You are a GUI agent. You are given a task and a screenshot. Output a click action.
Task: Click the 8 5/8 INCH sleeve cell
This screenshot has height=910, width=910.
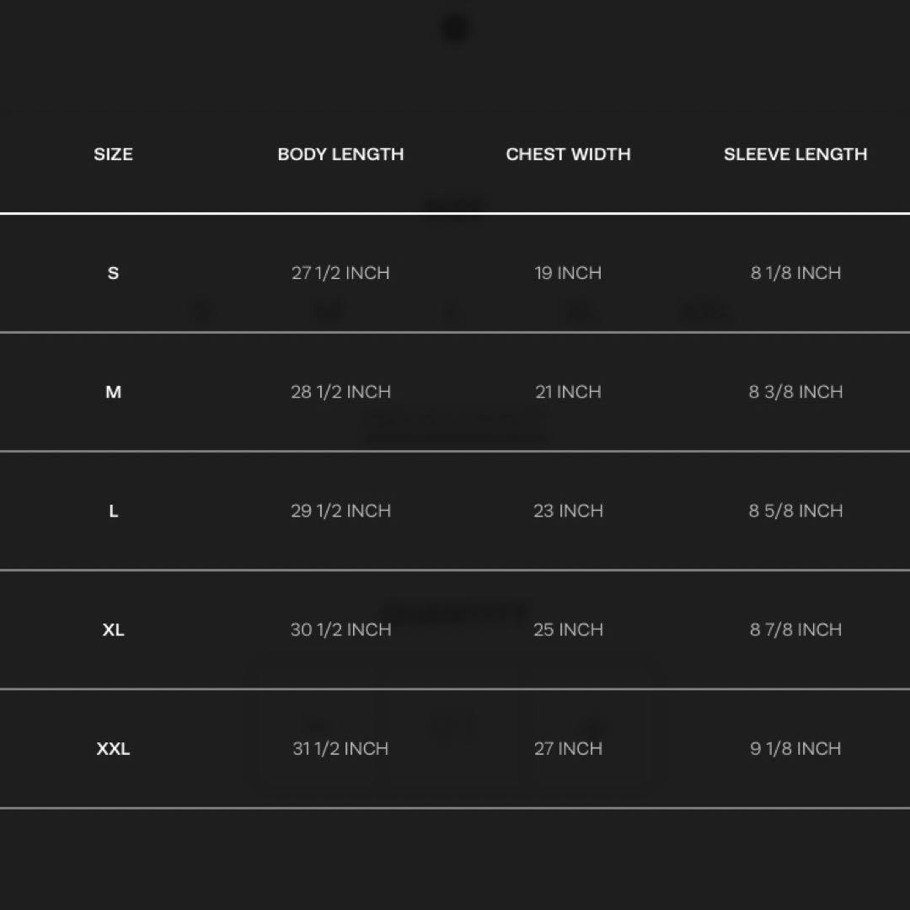(795, 511)
